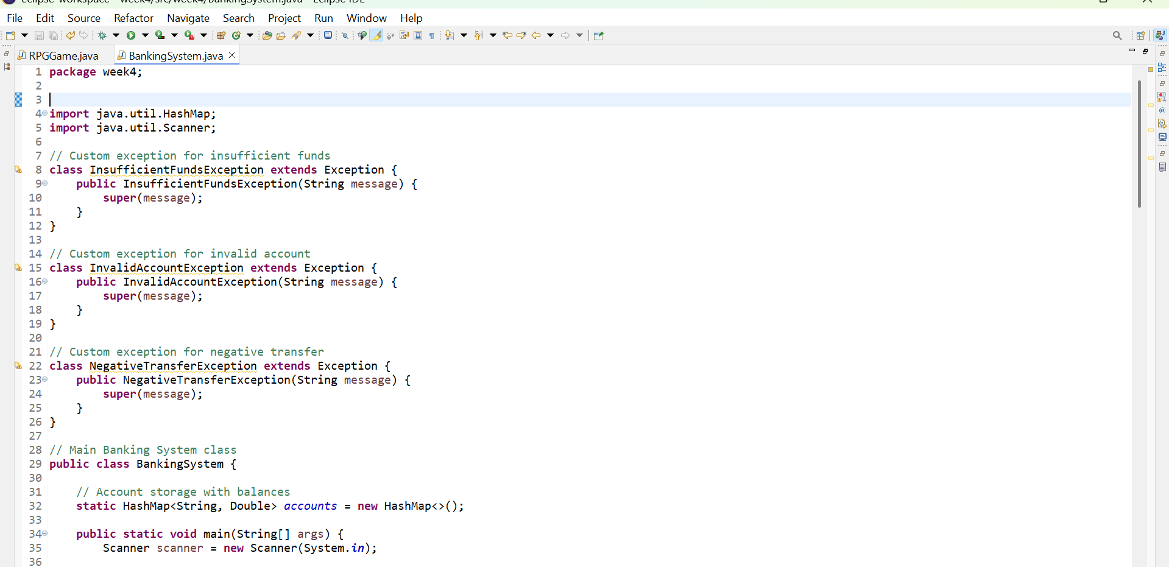Open a terminal with the monitor toolbar icon
1169x567 pixels.
[328, 35]
